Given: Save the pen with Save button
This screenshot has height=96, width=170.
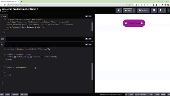Looking at the screenshot, I should click(127, 10).
